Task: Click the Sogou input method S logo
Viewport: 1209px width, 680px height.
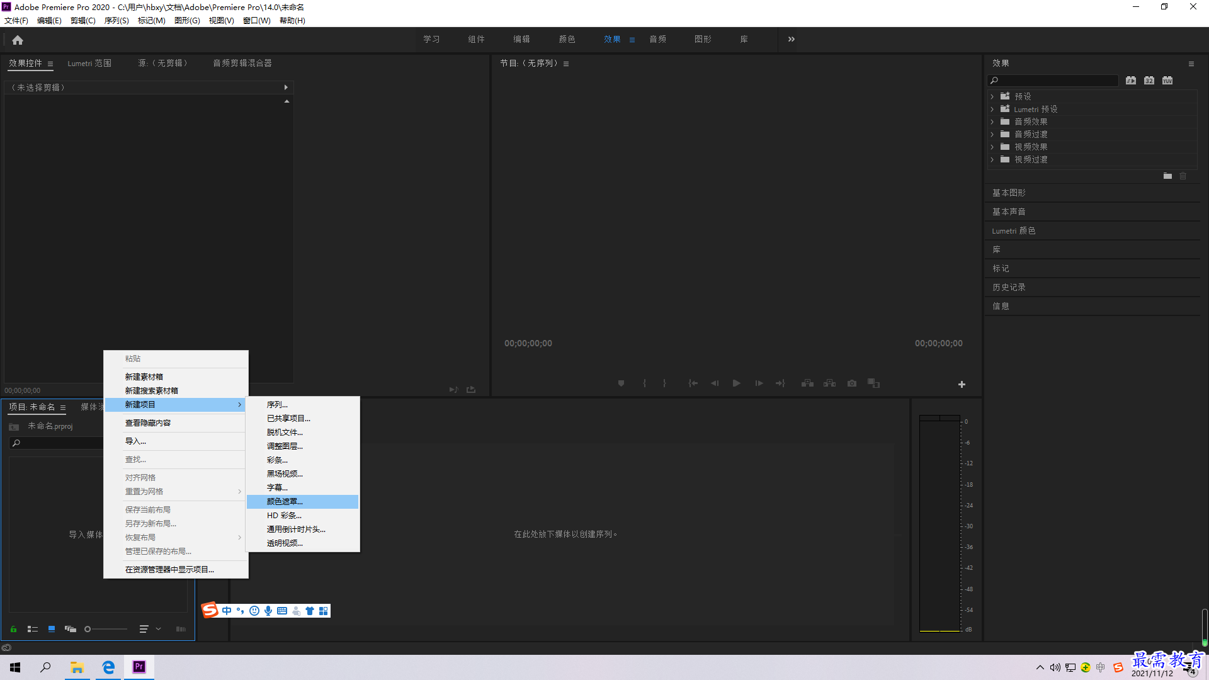Action: coord(210,609)
